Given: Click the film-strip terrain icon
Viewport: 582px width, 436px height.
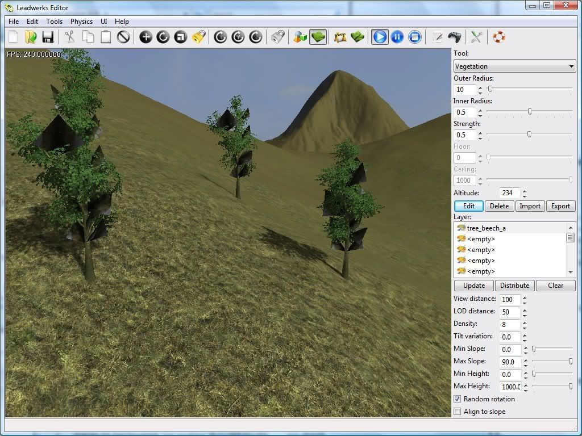Looking at the screenshot, I should tap(340, 37).
